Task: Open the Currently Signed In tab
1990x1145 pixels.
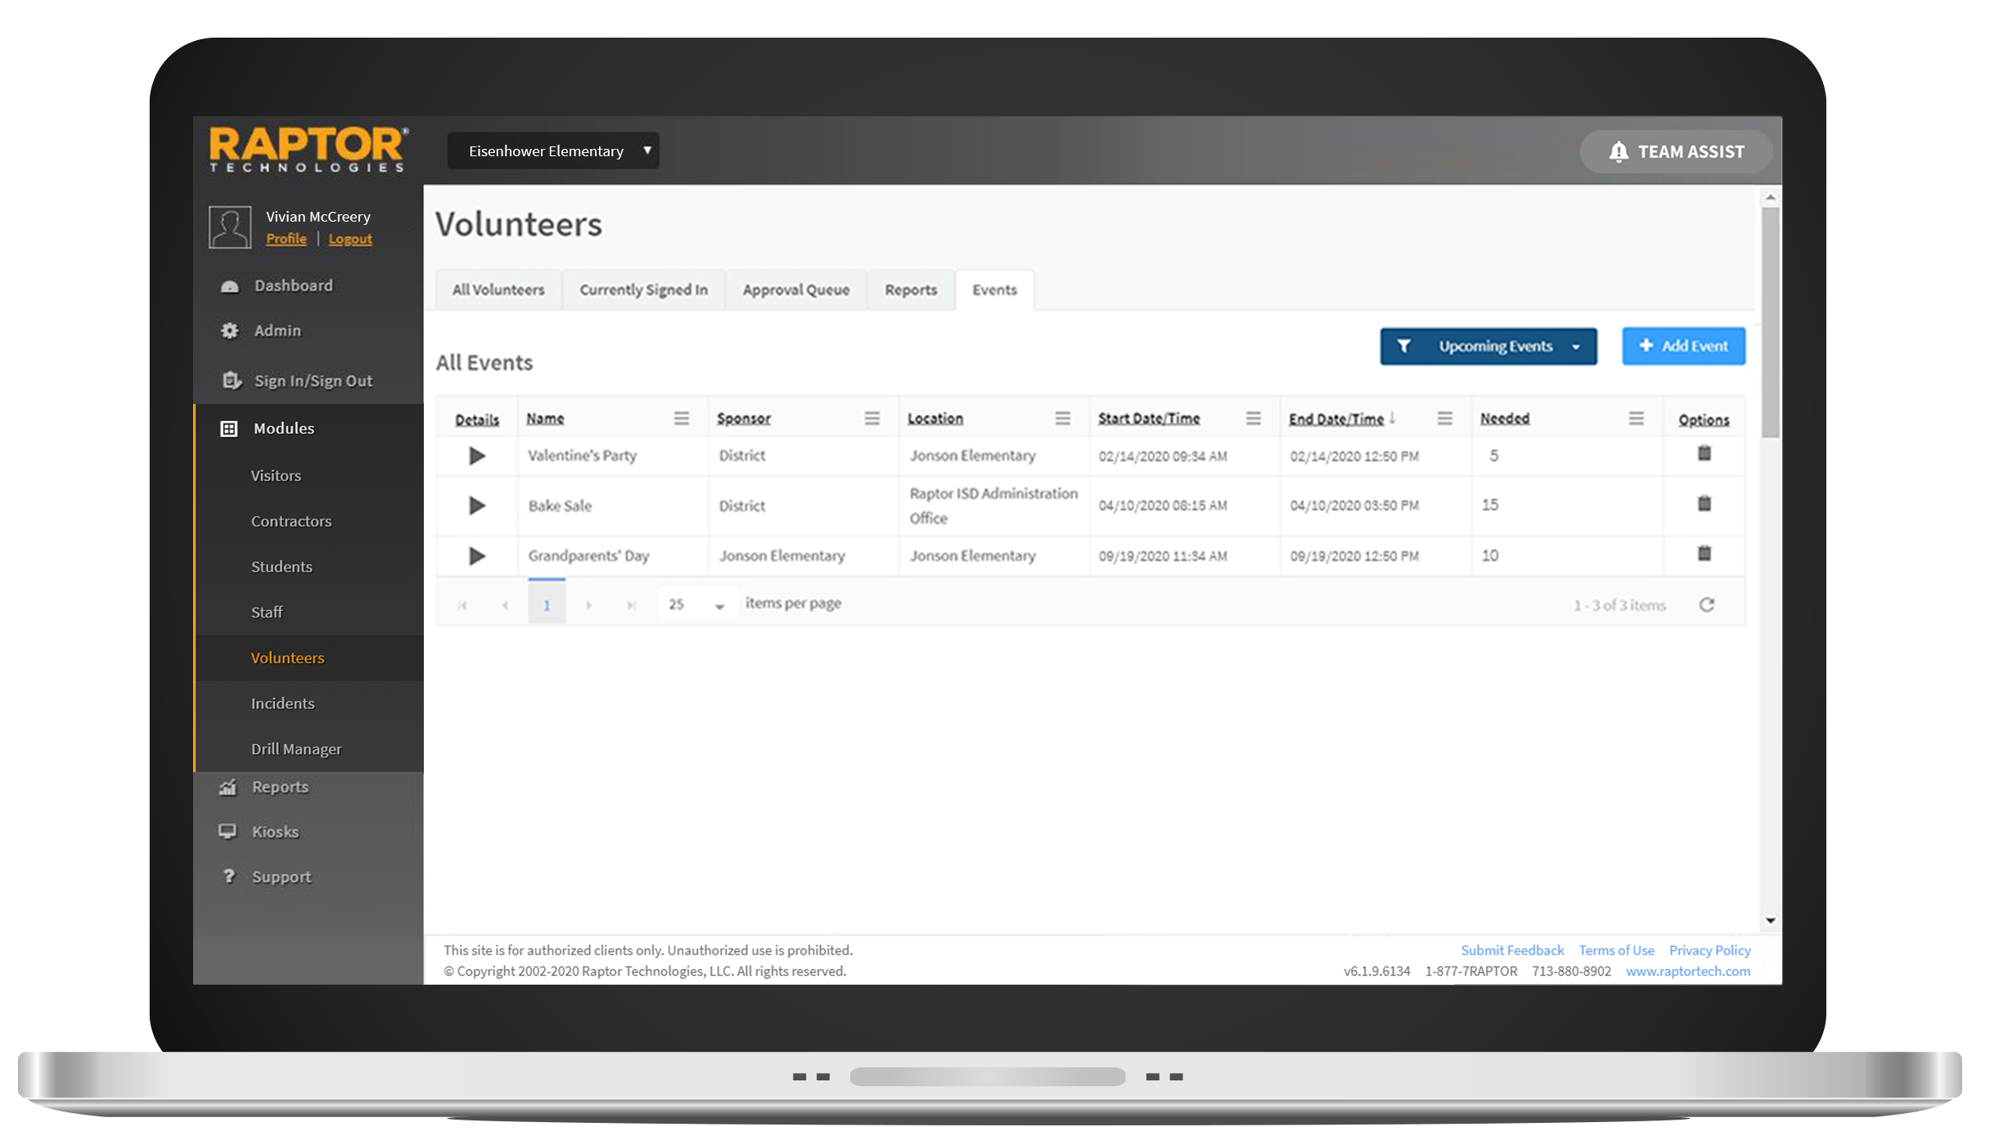Action: pos(643,290)
